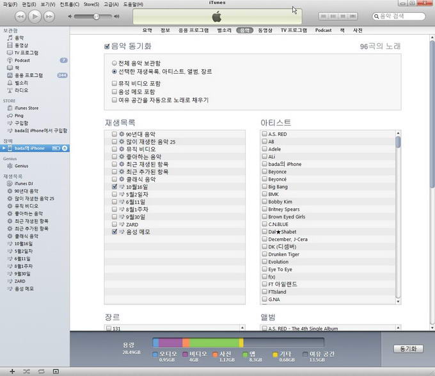The height and width of the screenshot is (376, 435).
Task: Click the next track fast-forward button
Action: click(x=49, y=17)
